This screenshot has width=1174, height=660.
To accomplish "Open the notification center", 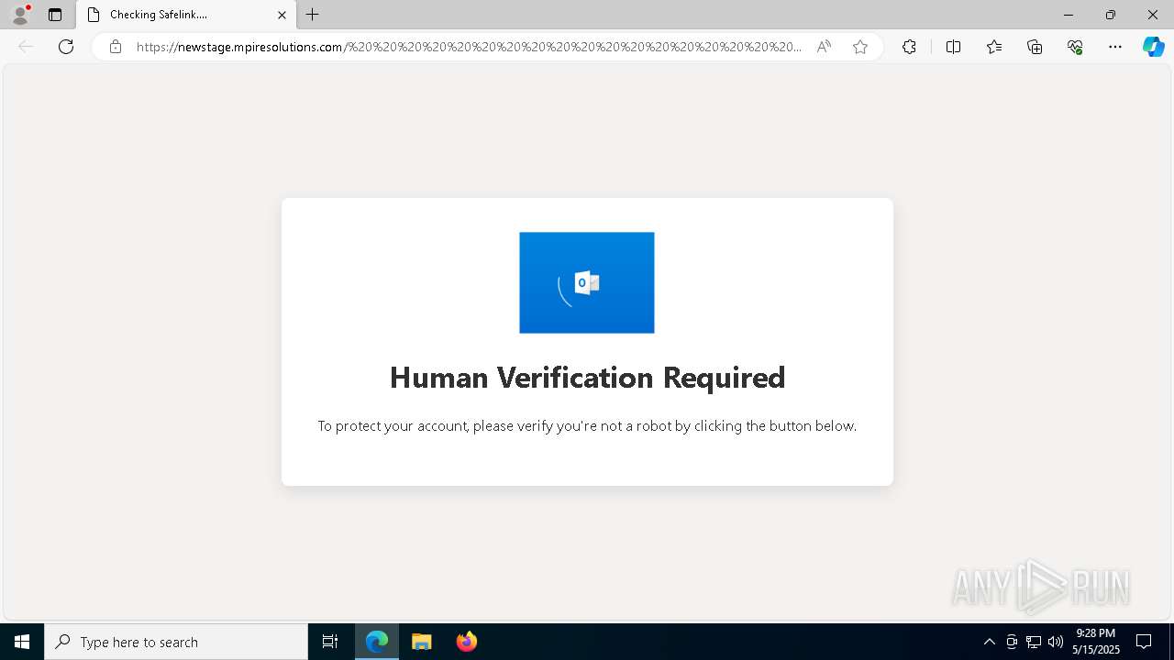I will click(x=1144, y=642).
